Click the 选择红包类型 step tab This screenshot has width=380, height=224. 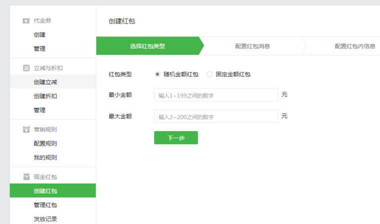tap(150, 46)
